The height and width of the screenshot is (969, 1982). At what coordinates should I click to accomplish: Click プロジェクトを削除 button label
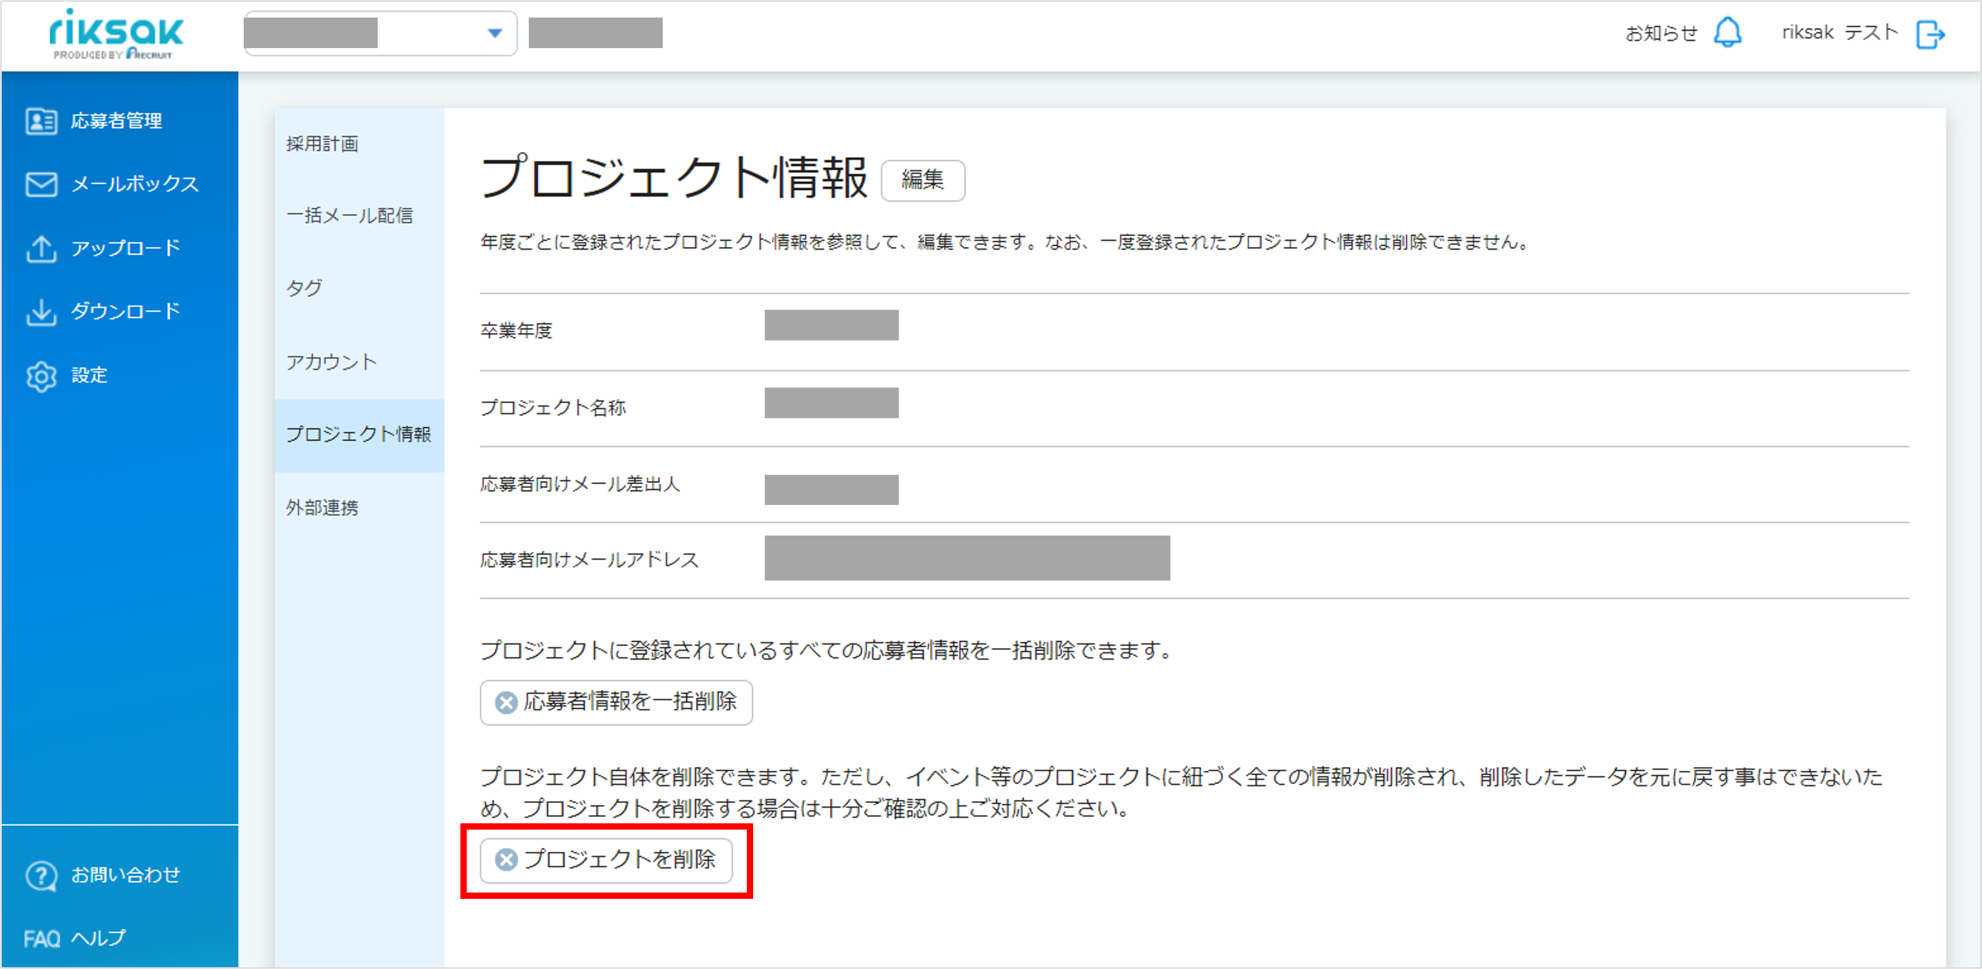click(620, 859)
